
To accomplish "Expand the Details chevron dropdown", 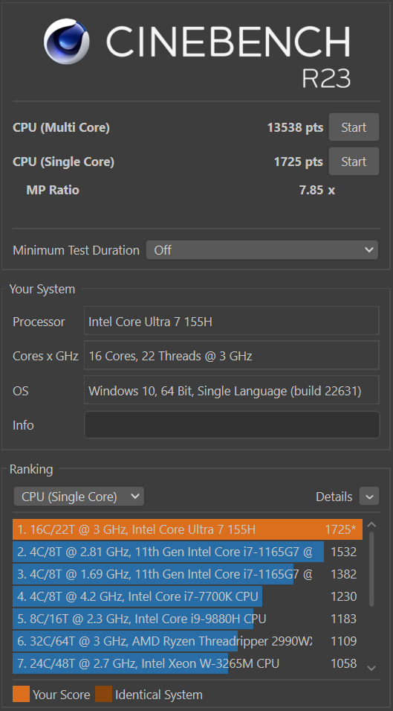I will click(x=369, y=497).
